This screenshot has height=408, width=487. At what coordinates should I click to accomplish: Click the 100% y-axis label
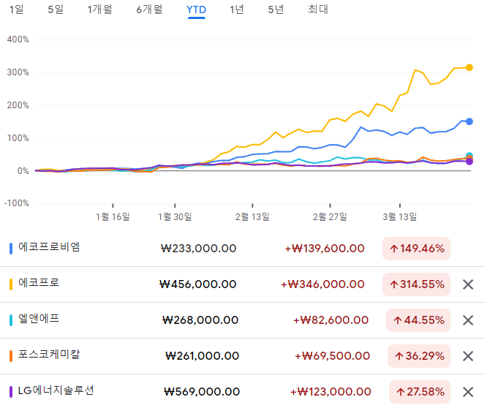(18, 138)
